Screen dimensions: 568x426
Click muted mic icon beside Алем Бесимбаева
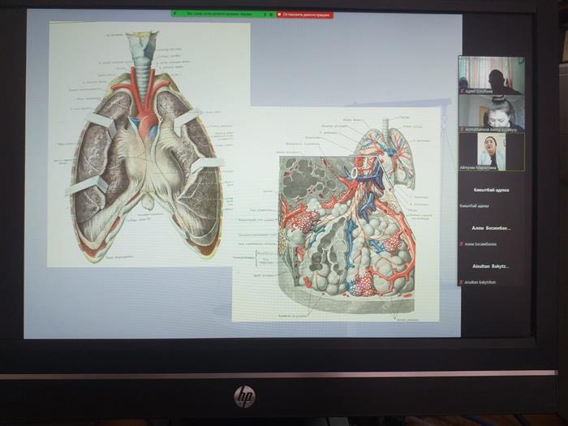[462, 243]
